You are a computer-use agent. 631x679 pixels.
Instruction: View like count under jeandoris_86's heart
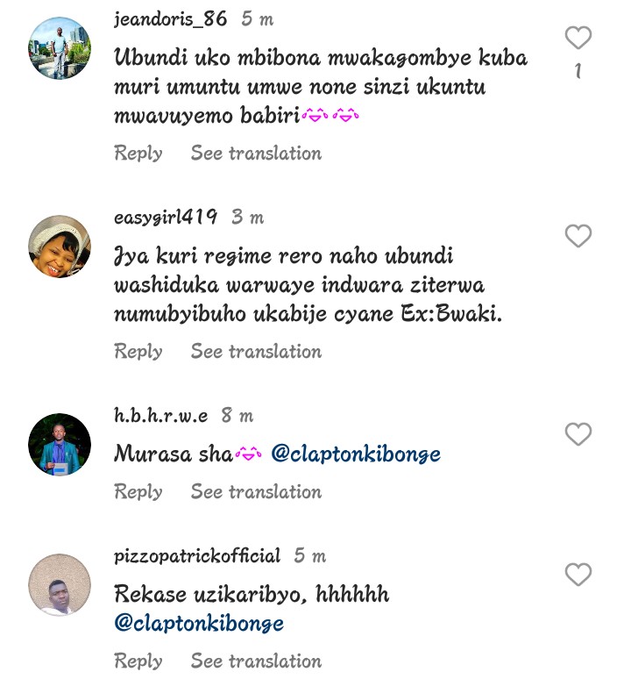click(578, 72)
